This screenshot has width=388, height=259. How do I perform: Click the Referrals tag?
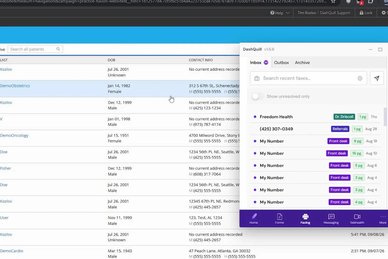point(340,129)
